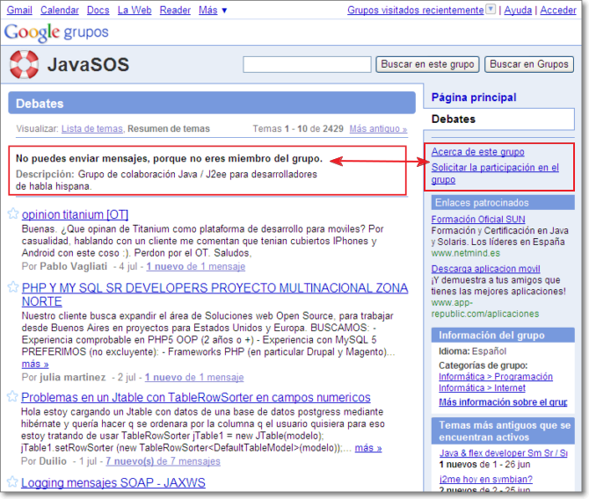Screen dimensions: 589x499
Task: Click the 'Información del grupo' header
Action: click(503, 335)
